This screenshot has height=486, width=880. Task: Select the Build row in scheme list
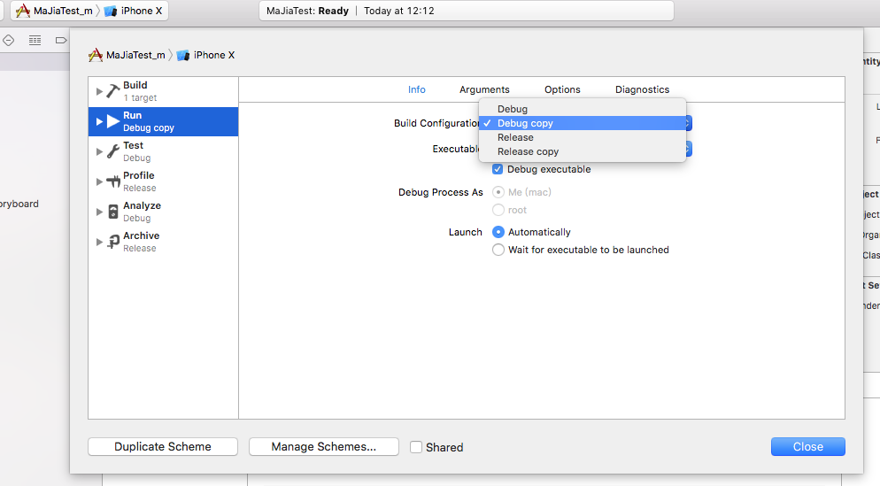[x=163, y=91]
